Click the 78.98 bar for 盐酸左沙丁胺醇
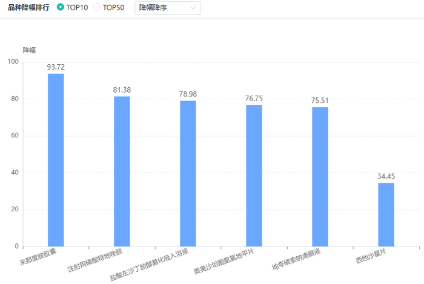Image resolution: width=424 pixels, height=284 pixels. (x=188, y=173)
